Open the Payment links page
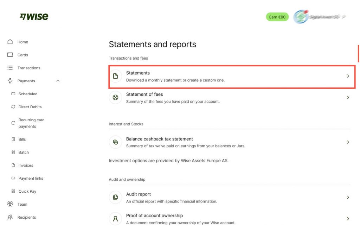Image resolution: width=360 pixels, height=226 pixels. [31, 178]
